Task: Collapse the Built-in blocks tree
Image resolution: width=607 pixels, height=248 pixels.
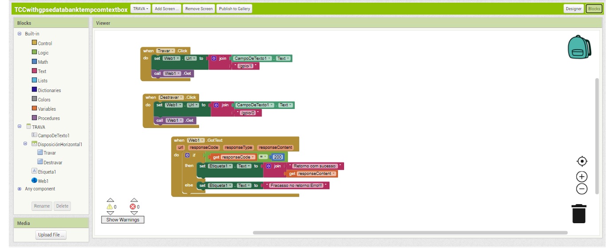Action: [x=20, y=34]
